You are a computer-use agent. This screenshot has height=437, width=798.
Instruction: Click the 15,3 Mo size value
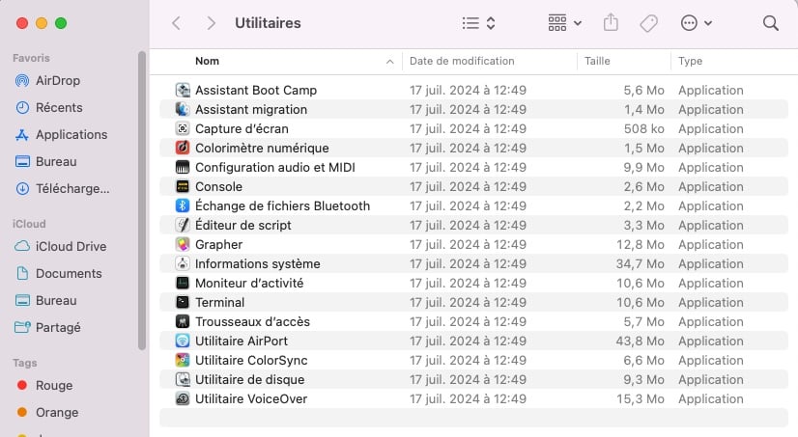tap(640, 398)
